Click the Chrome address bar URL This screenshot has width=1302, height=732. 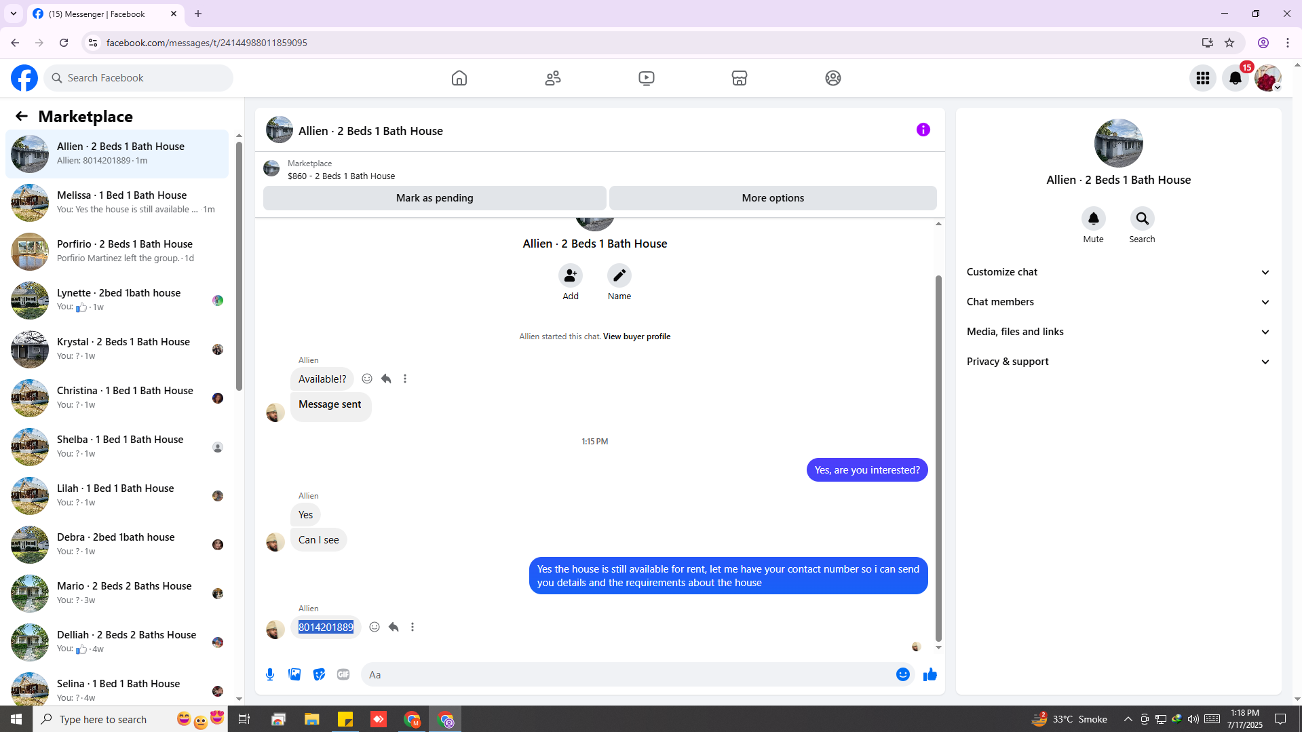tap(207, 43)
